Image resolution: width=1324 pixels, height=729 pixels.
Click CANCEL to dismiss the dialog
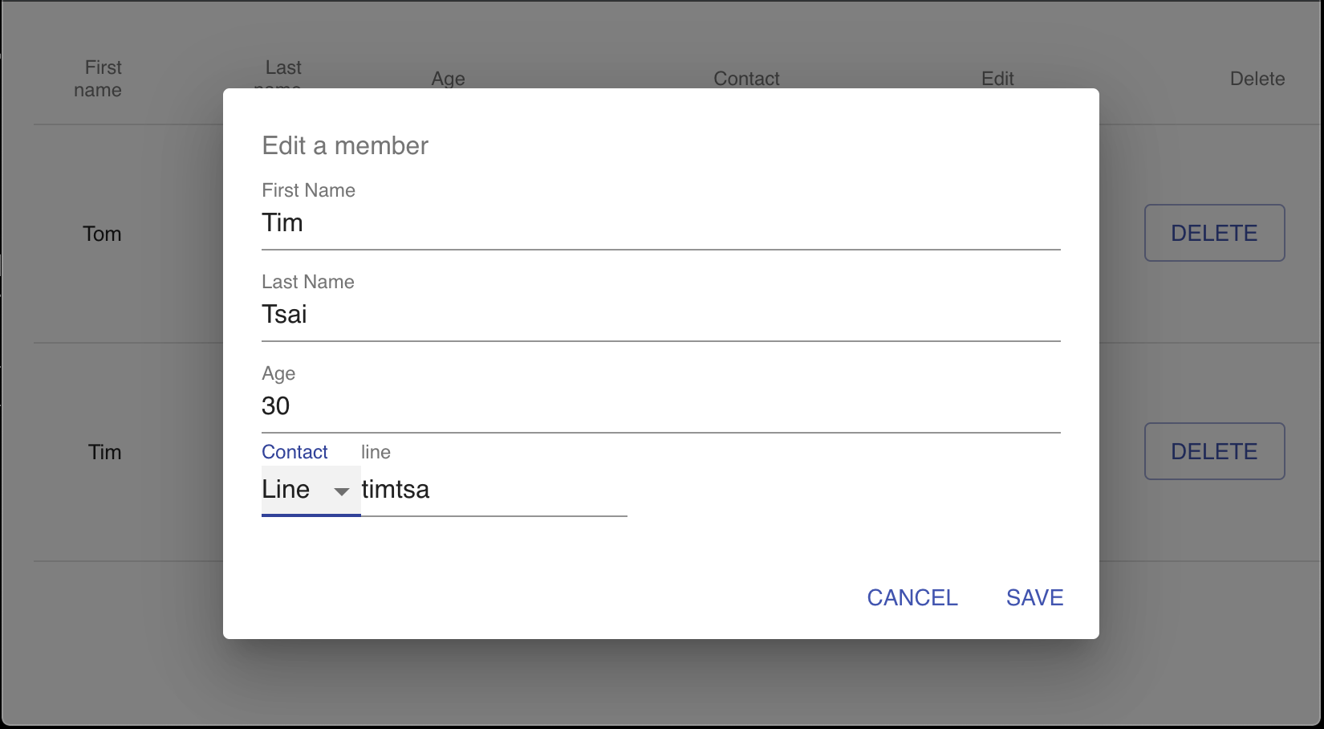click(x=912, y=597)
